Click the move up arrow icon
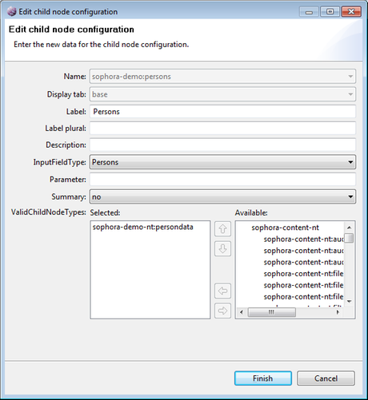Image resolution: width=368 pixels, height=400 pixels. pyautogui.click(x=222, y=228)
